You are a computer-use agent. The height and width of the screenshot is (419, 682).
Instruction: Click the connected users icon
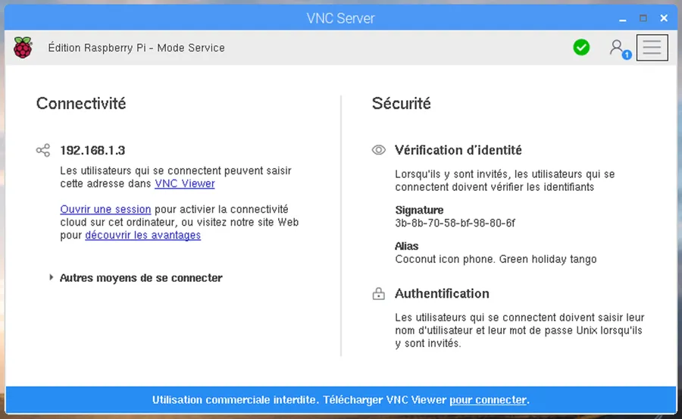tap(620, 48)
